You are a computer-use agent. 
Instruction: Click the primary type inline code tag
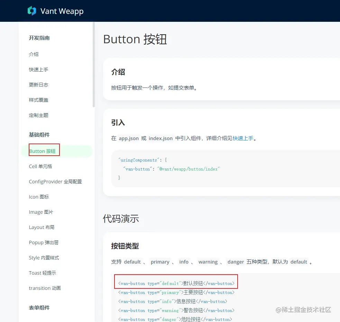click(160, 262)
